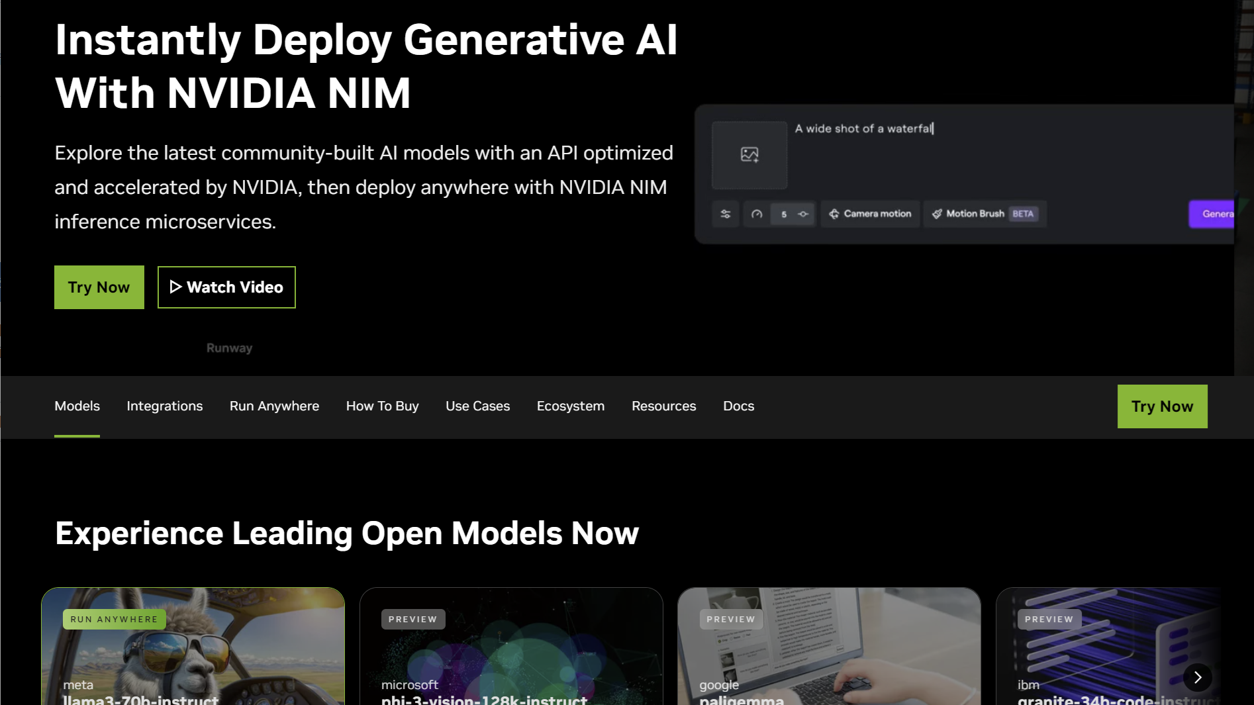This screenshot has height=705, width=1254.
Task: Select the motion intensity gauge icon
Action: pos(757,214)
